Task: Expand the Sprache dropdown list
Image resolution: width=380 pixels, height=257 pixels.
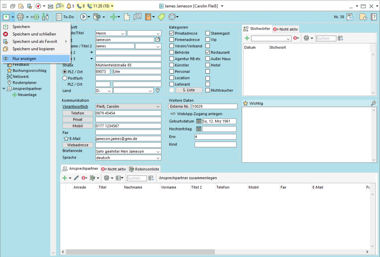Action: [158, 158]
